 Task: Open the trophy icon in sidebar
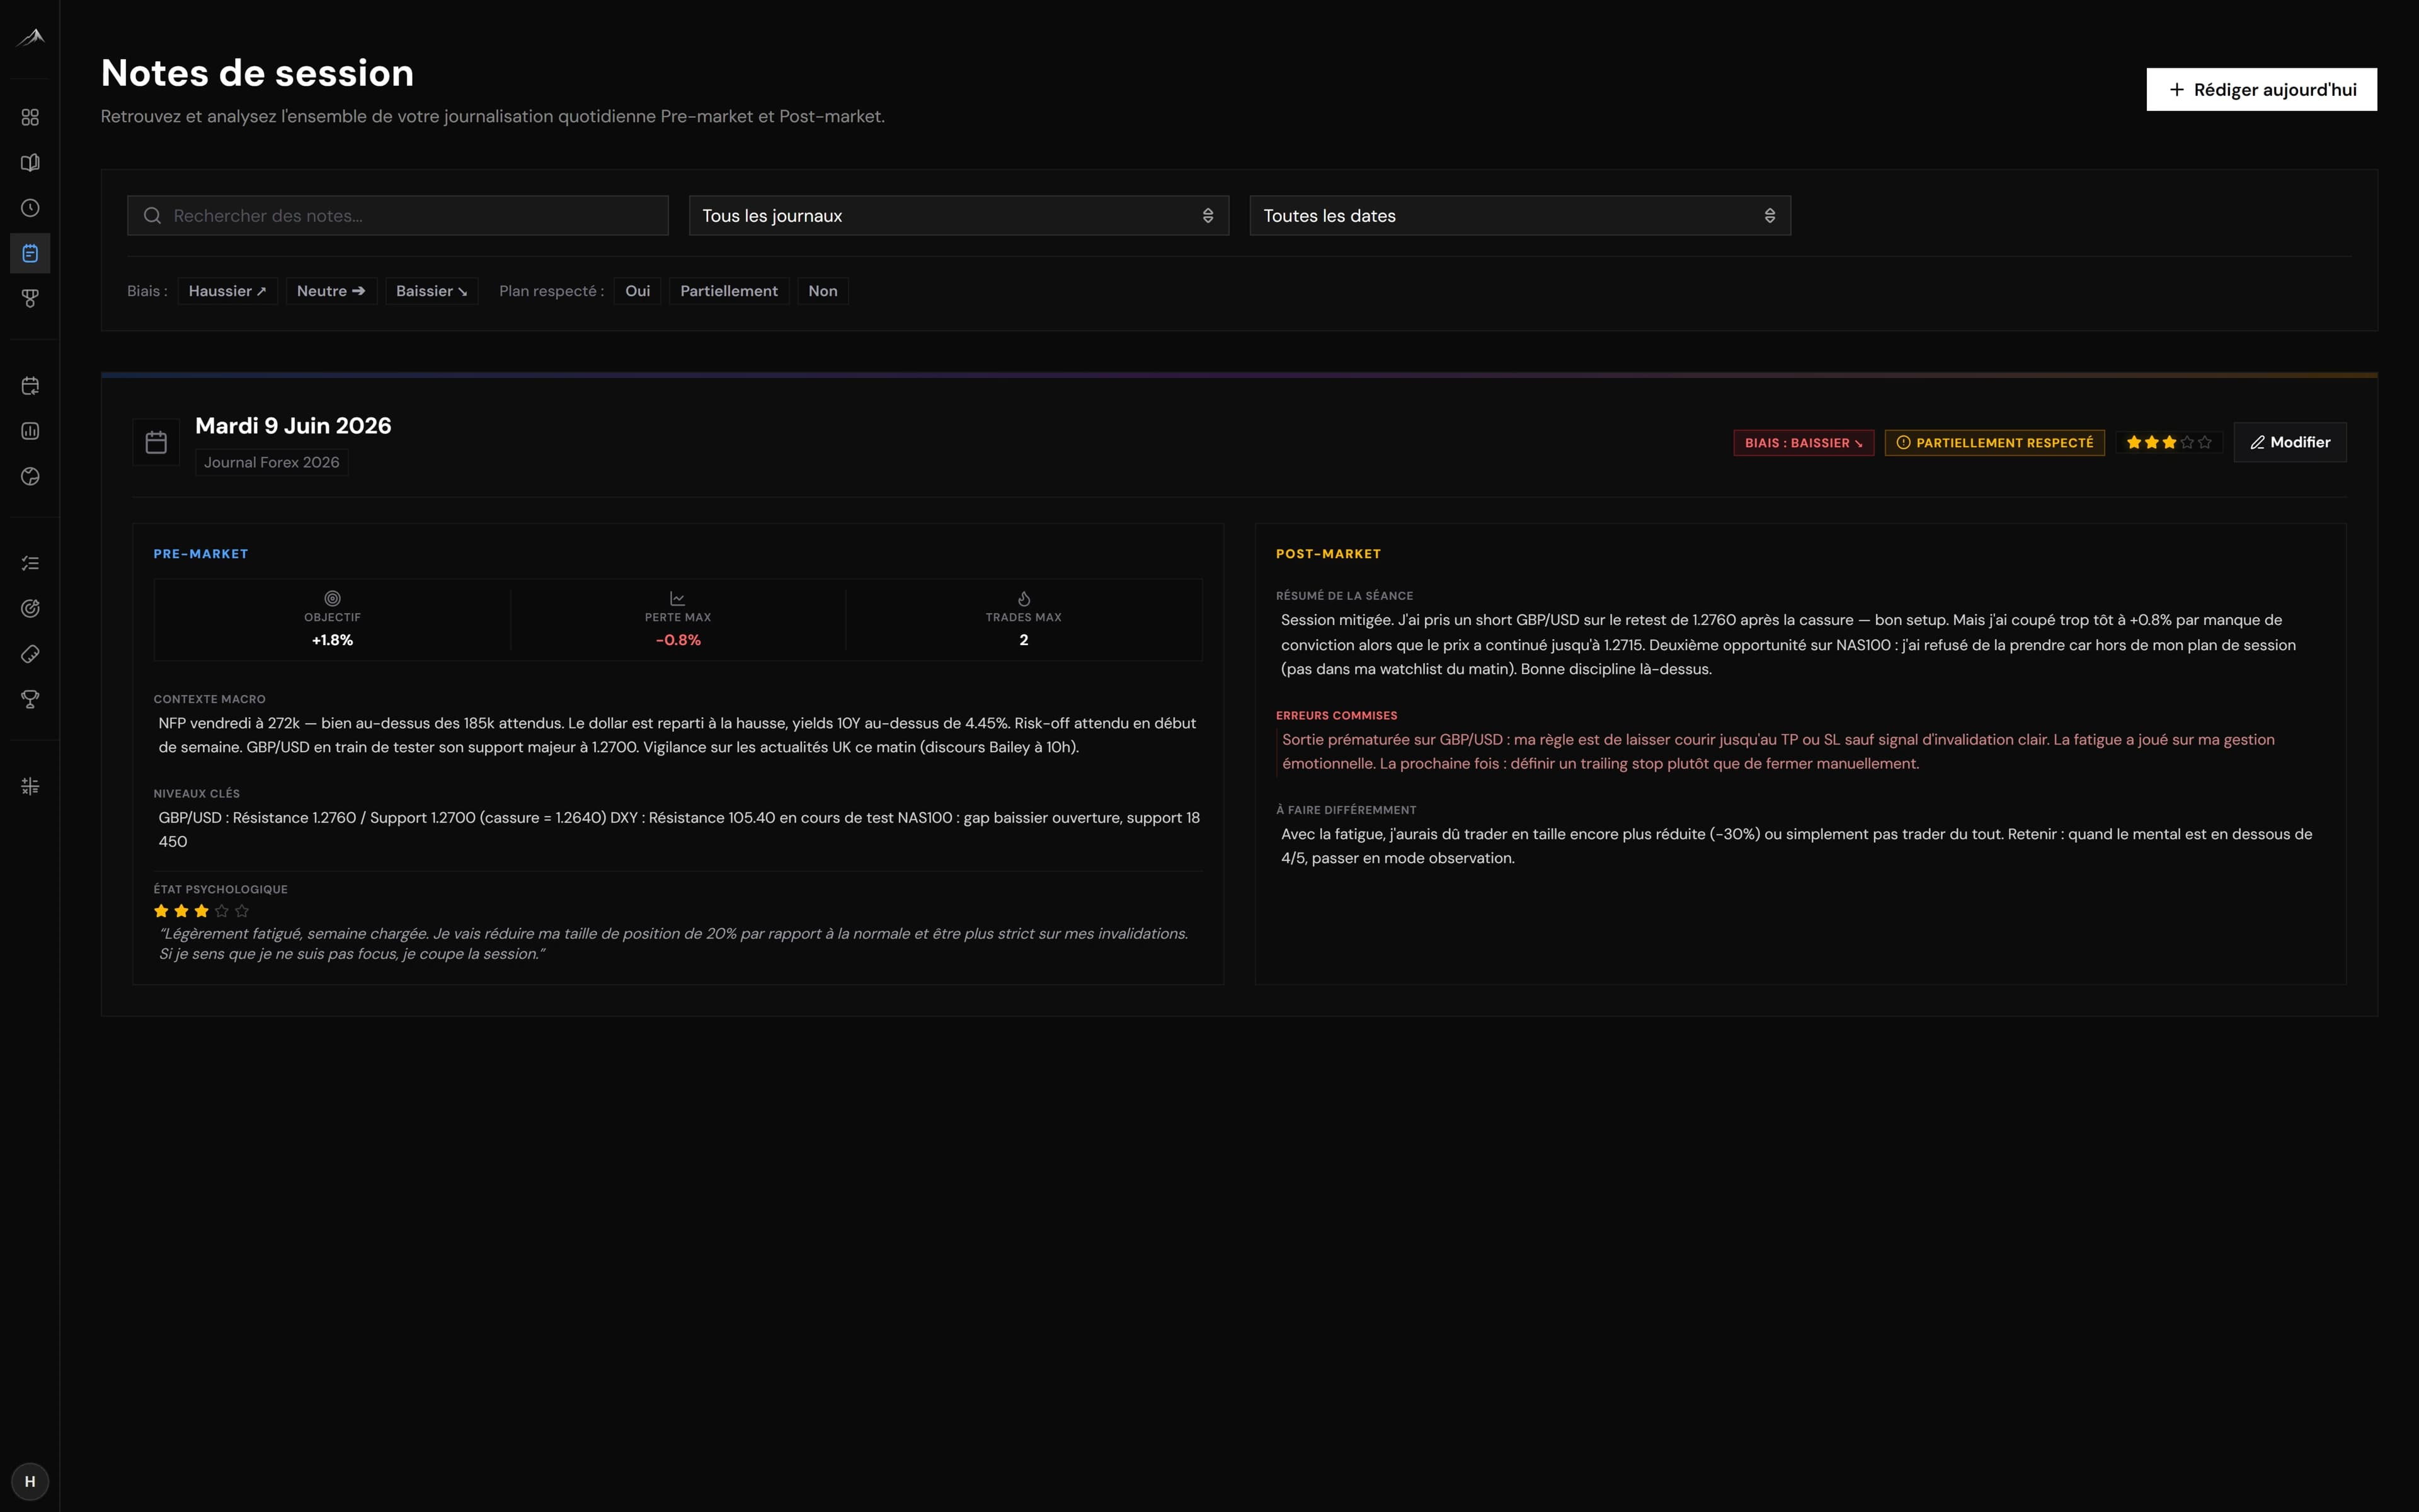(30, 699)
